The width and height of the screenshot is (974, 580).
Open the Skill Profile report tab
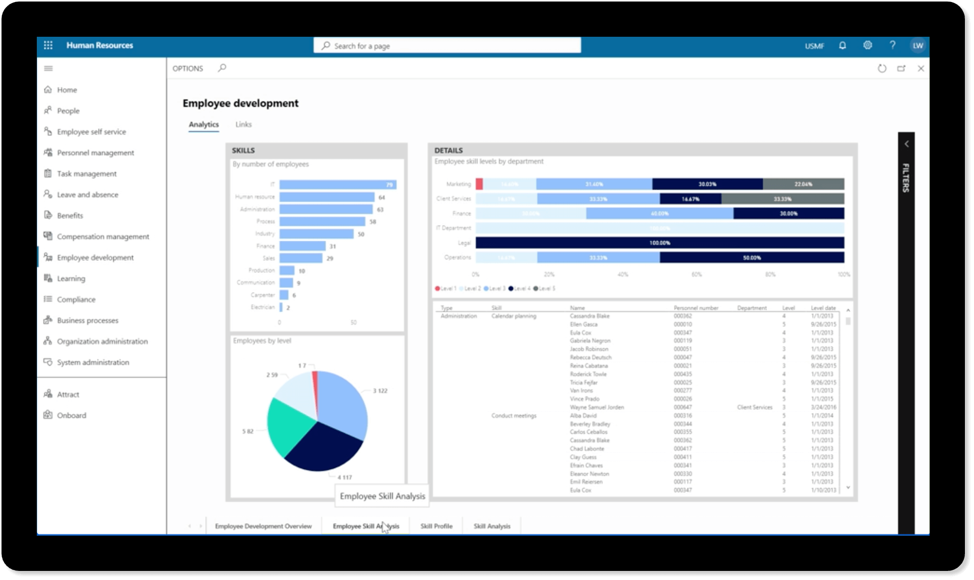[436, 526]
